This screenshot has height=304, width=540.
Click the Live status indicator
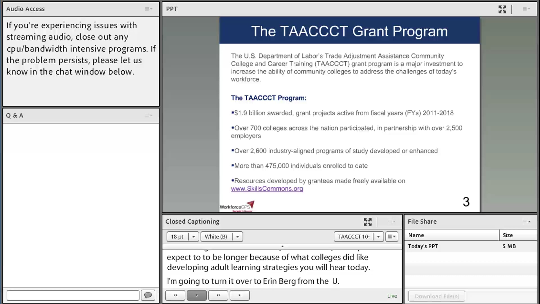[x=392, y=296]
